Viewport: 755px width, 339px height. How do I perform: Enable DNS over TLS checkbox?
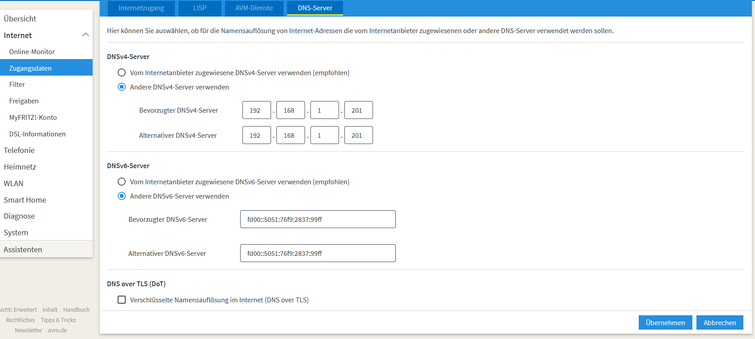122,300
